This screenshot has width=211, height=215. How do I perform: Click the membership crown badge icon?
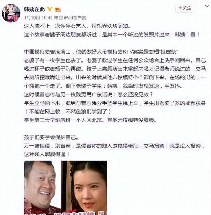[x=57, y=9]
